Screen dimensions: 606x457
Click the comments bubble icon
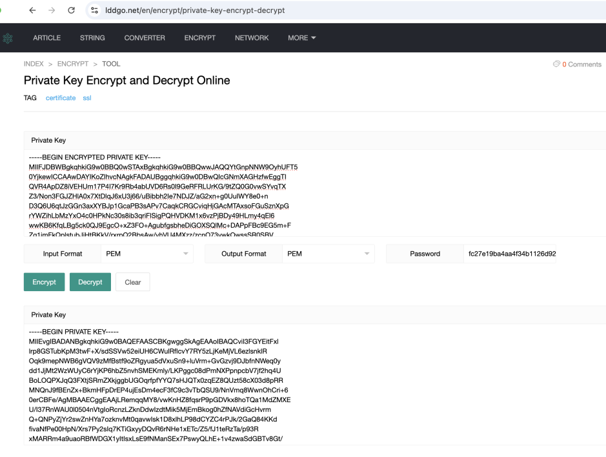click(556, 64)
